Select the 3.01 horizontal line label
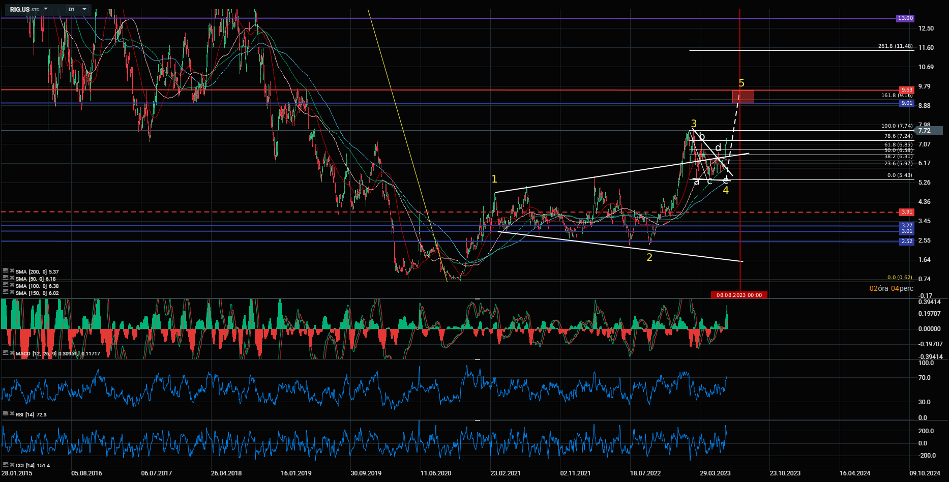 coord(907,231)
